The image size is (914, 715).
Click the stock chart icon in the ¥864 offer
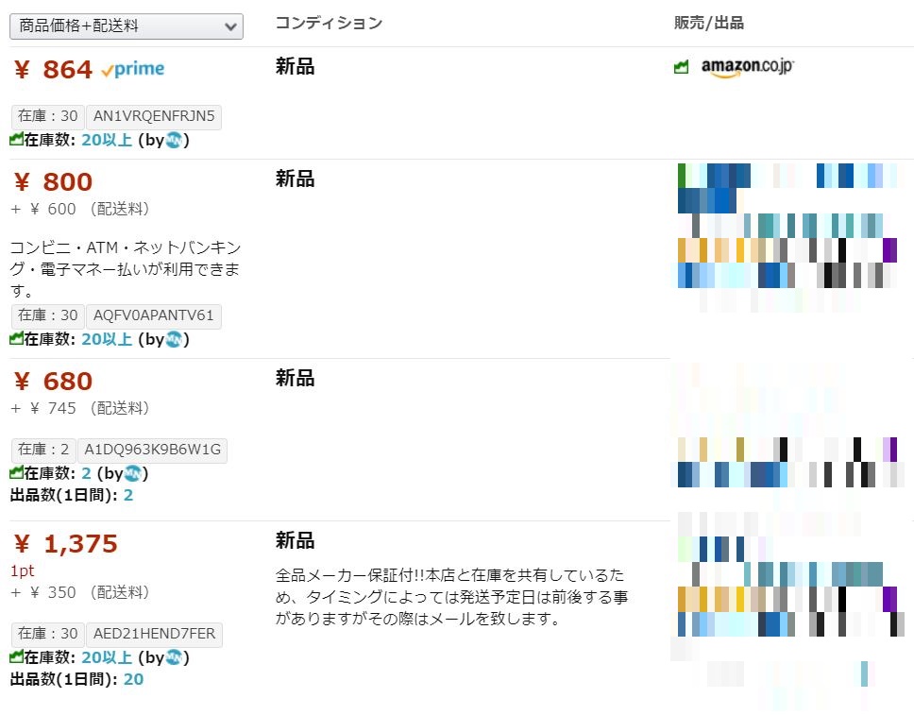(x=16, y=140)
